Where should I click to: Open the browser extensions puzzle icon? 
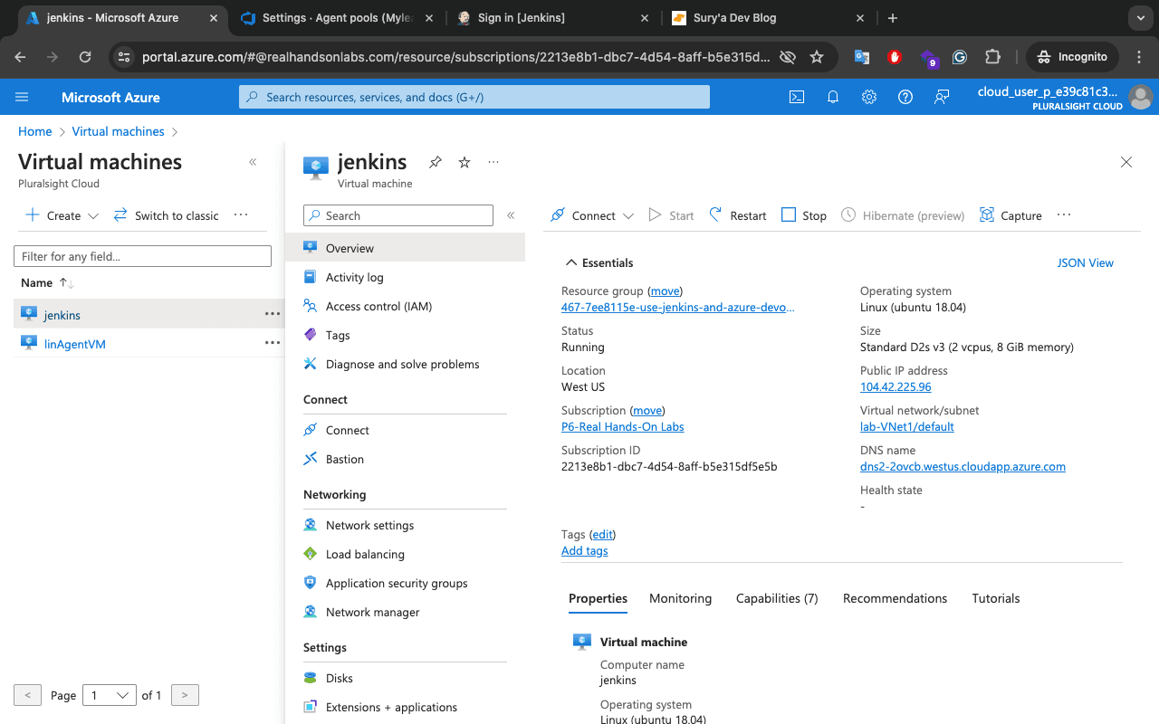click(992, 57)
